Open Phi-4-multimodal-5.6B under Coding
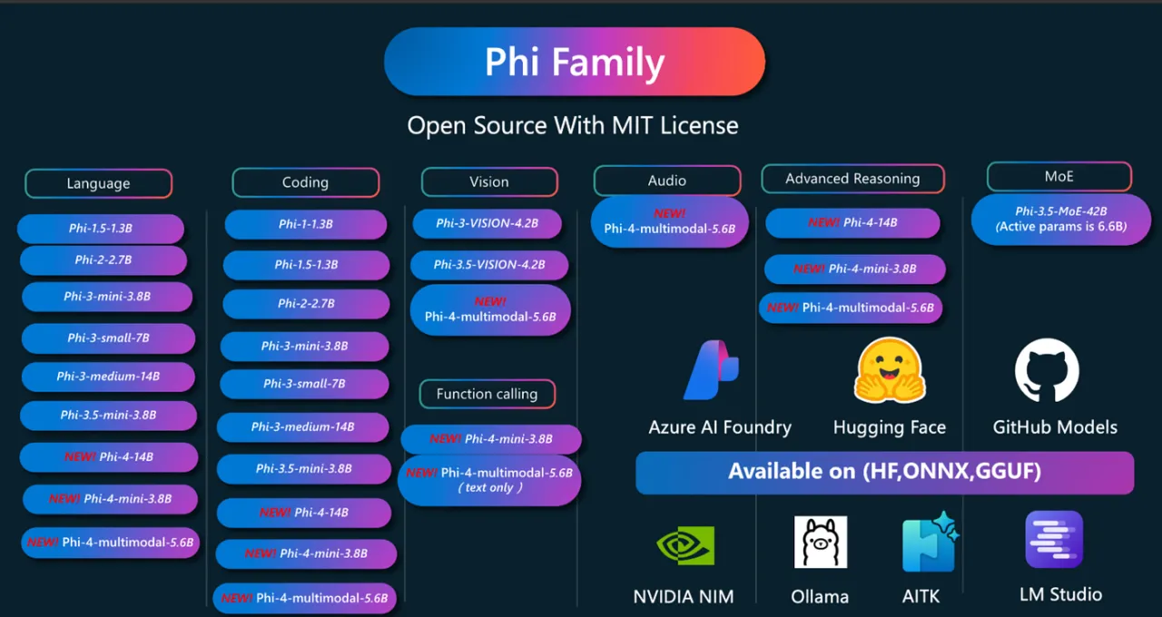 [x=305, y=598]
